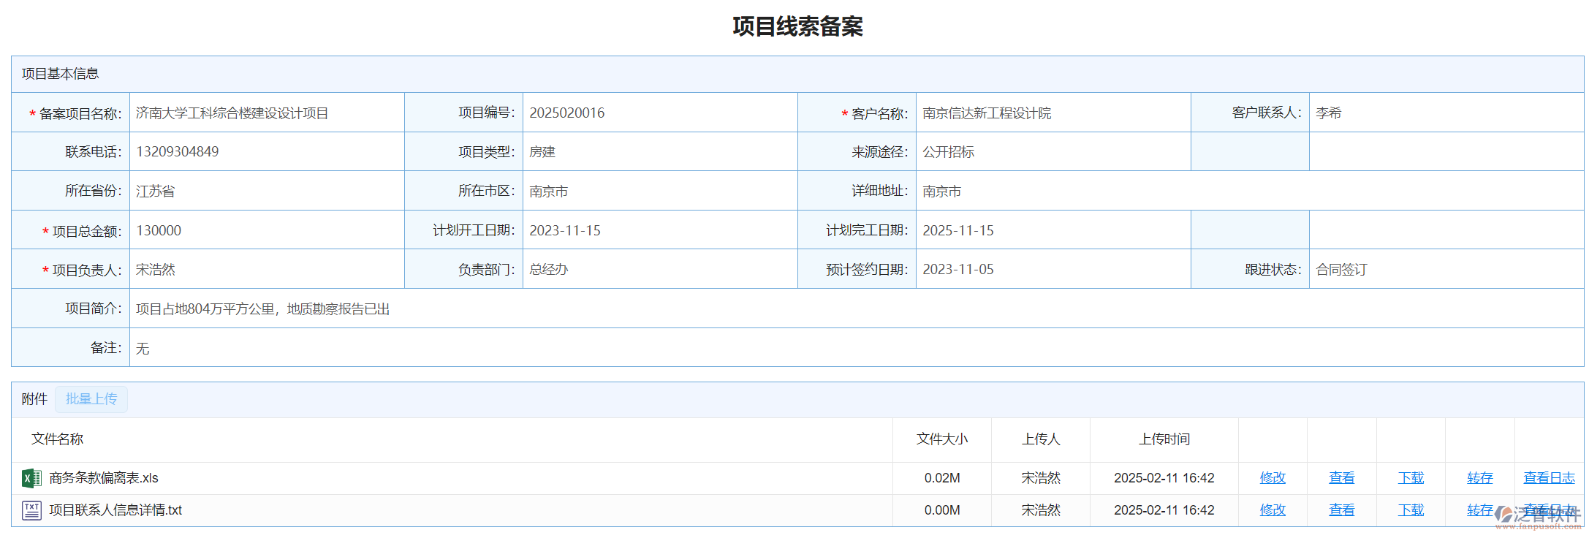Image resolution: width=1589 pixels, height=538 pixels.
Task: Open the 来源途径 field showing 公开招标
Action: tap(1053, 152)
